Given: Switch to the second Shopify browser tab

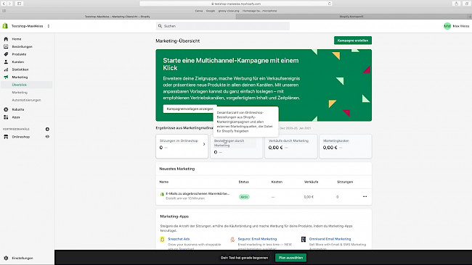Looking at the screenshot, I should [351, 17].
